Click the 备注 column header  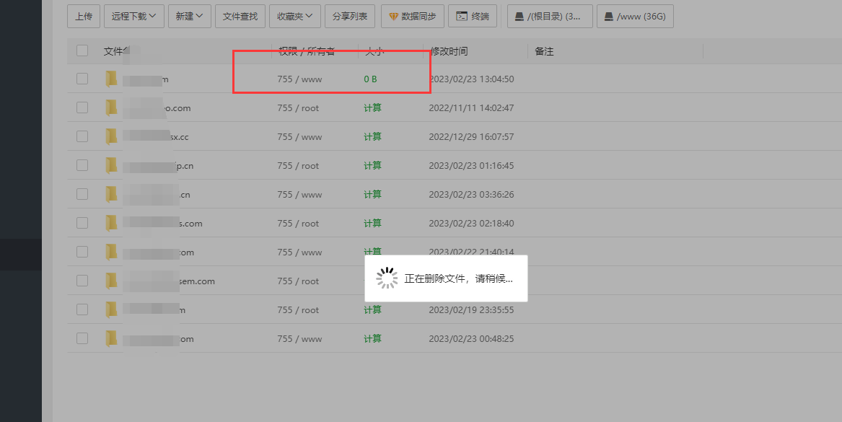[x=544, y=51]
